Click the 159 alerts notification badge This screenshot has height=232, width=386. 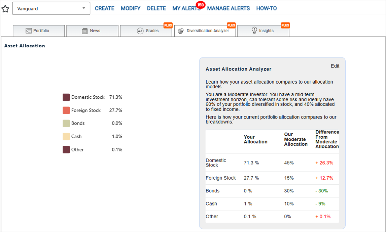[201, 5]
